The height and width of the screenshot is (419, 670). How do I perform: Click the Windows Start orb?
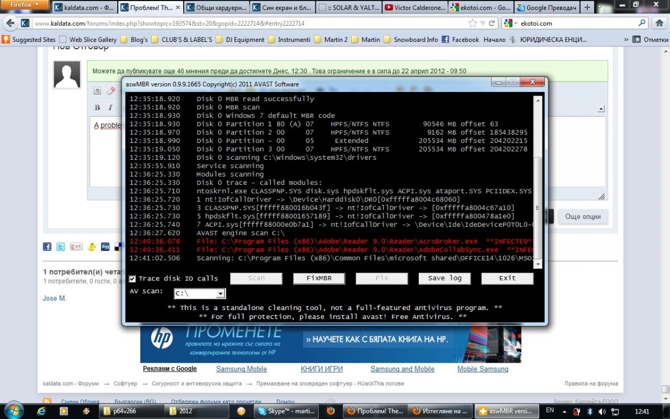click(15, 411)
